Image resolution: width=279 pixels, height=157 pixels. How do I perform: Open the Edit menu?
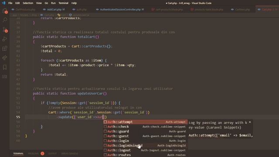[x=17, y=3]
